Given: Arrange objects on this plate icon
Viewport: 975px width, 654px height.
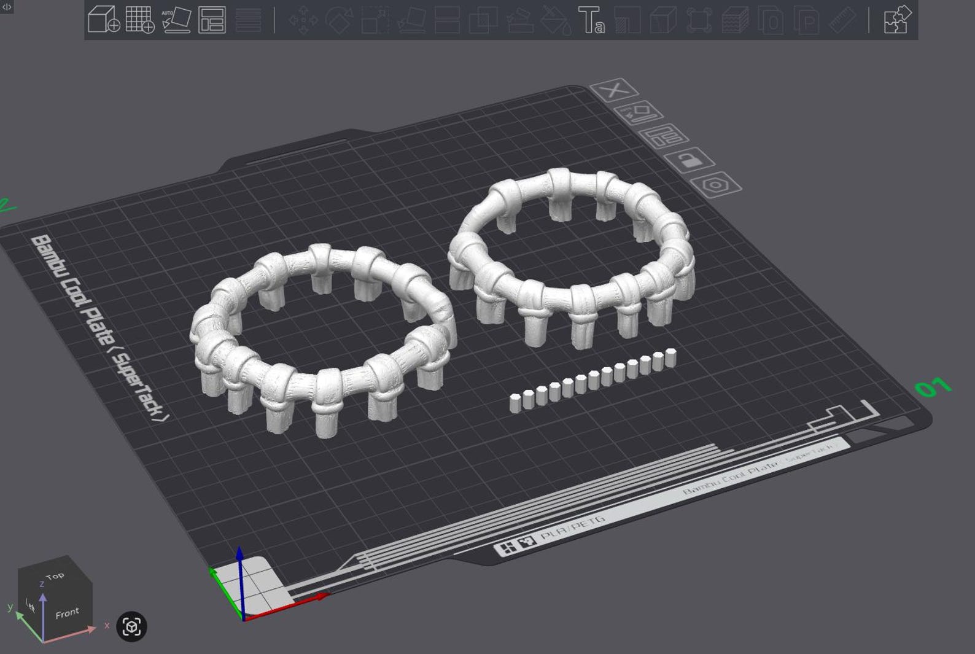Looking at the screenshot, I should [664, 136].
